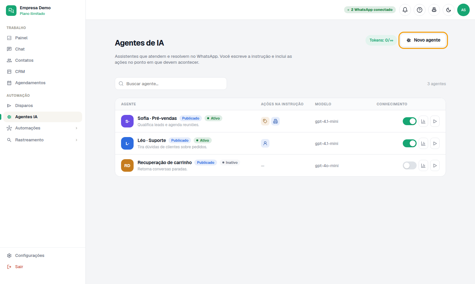Open the Recuperação de carrinho agent name
The width and height of the screenshot is (475, 284).
pos(165,162)
